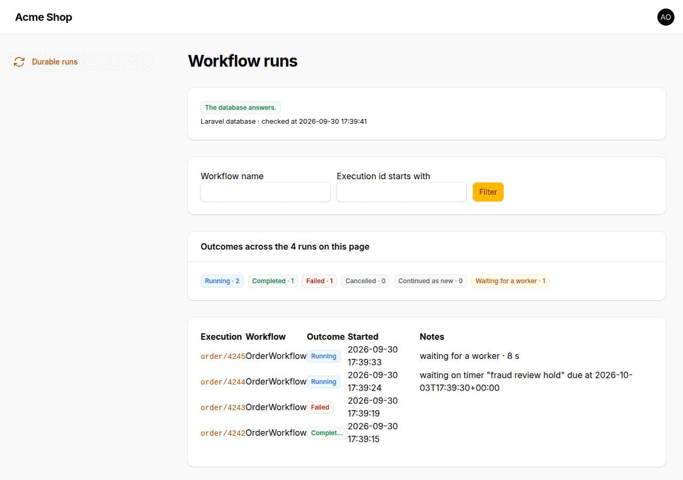
Task: Focus the Workflow name input
Action: click(266, 192)
